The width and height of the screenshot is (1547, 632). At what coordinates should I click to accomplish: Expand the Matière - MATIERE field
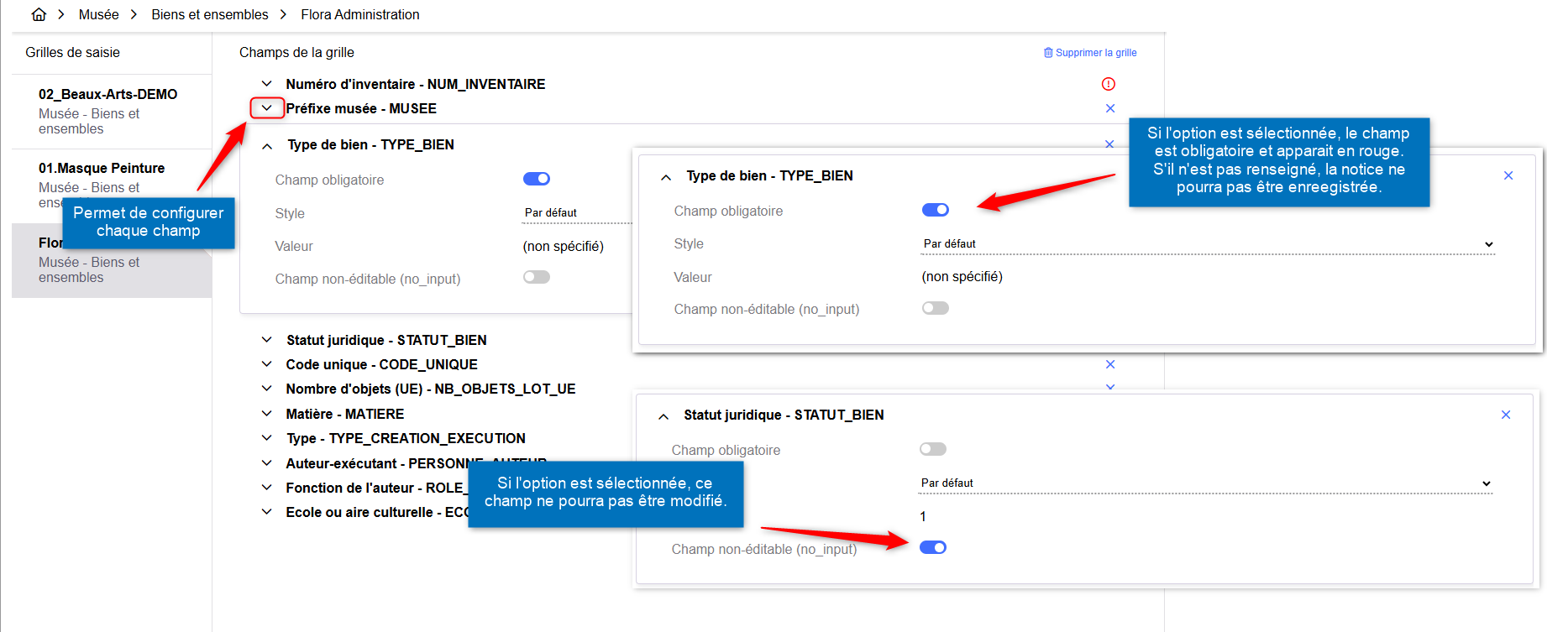click(x=267, y=414)
